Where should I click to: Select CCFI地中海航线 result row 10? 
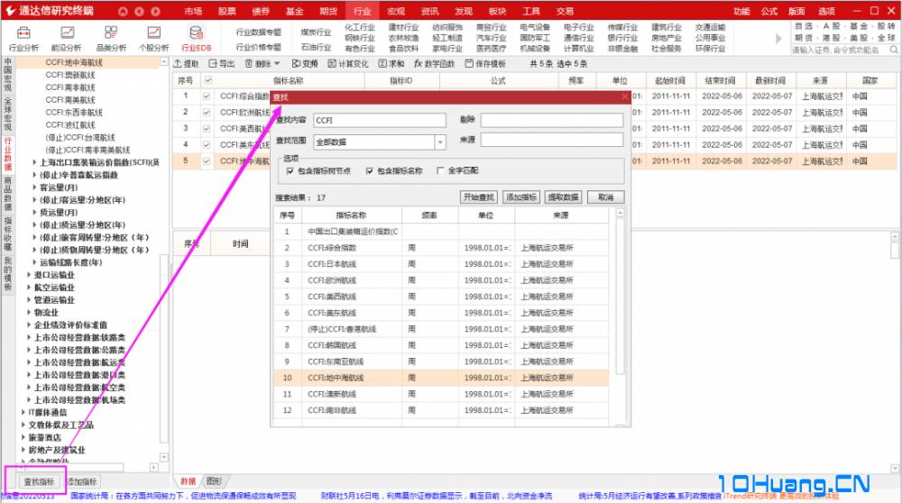tap(441, 378)
